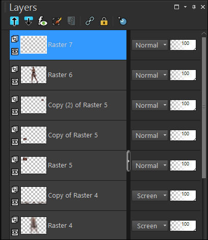Hide the Raster 6 layer
This screenshot has height=240, width=208.
[15, 82]
